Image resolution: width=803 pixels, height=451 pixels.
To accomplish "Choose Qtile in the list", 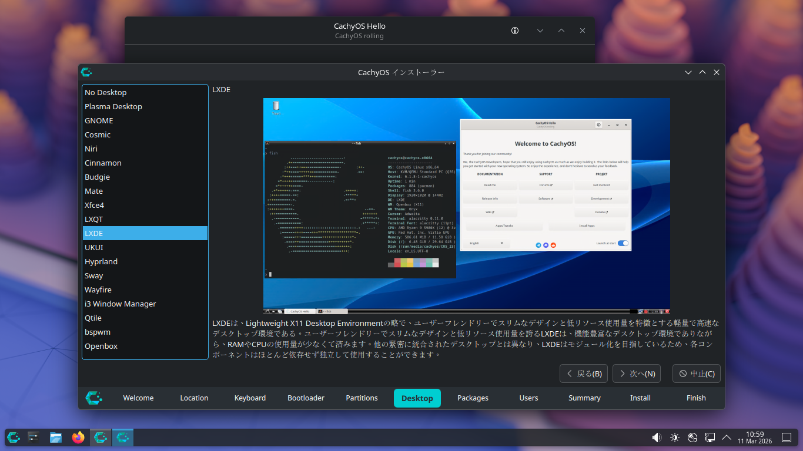I will pyautogui.click(x=145, y=318).
